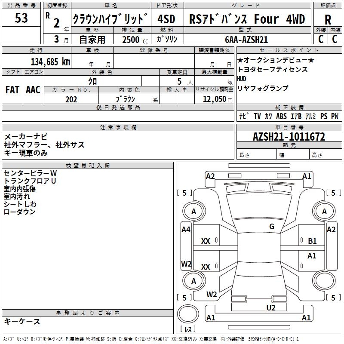344x344 pixels.
Task: Select the トヨタセーフティセンス sales point
Action: 273,69
